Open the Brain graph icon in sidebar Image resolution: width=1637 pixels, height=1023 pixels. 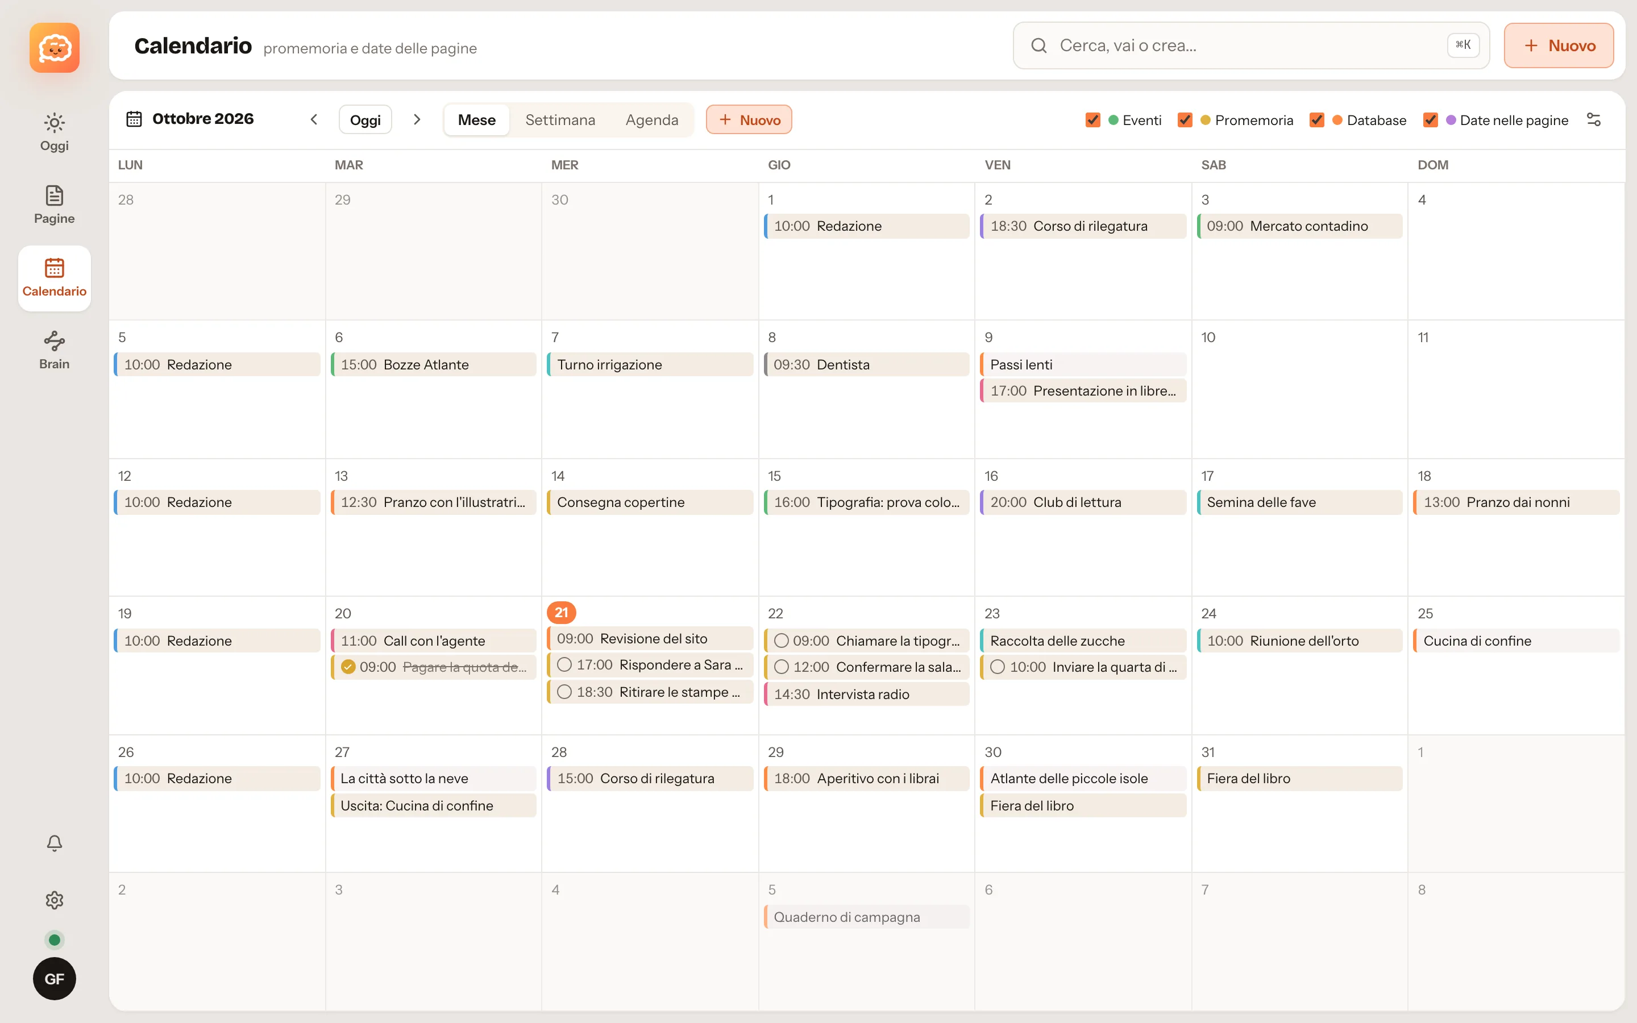[54, 340]
